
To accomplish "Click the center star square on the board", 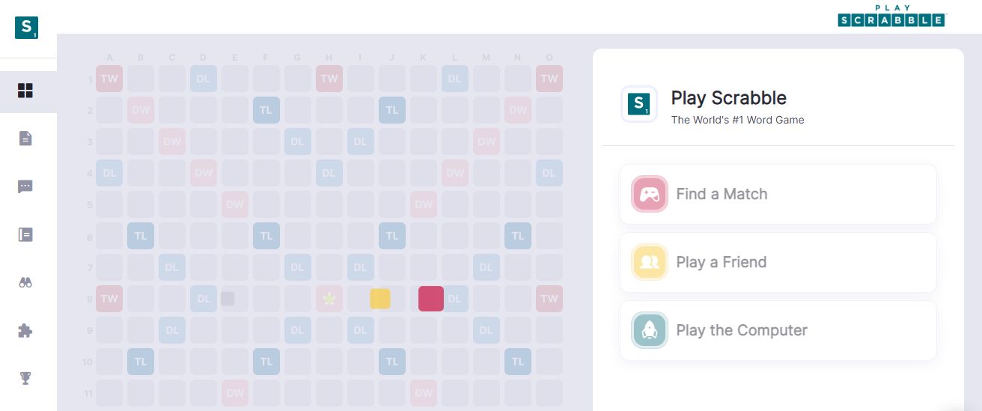I will pyautogui.click(x=329, y=299).
